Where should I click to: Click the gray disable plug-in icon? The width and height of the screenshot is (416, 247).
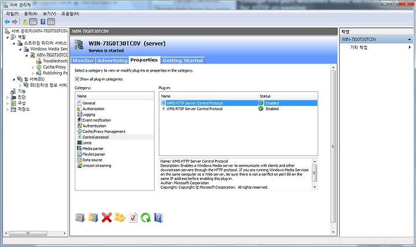[x=80, y=218]
